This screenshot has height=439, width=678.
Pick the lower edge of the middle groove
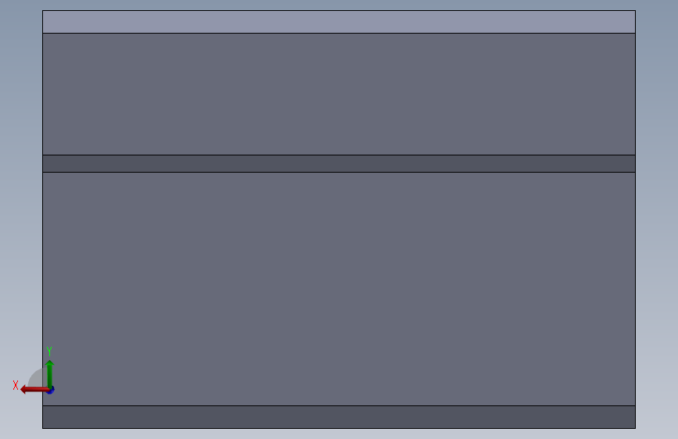click(x=339, y=172)
